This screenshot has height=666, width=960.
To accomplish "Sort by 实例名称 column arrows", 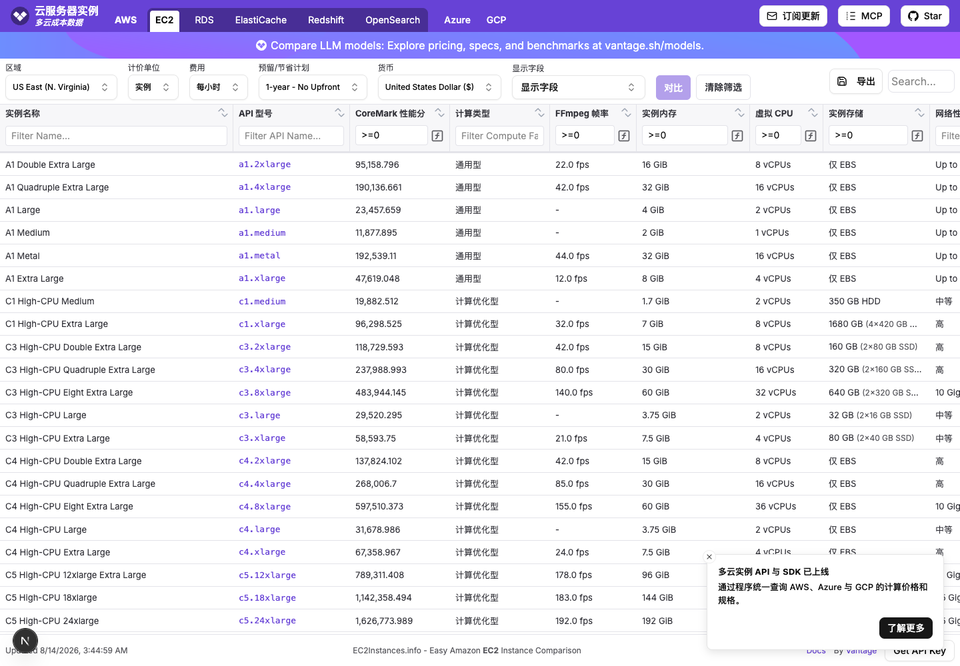I will point(223,113).
